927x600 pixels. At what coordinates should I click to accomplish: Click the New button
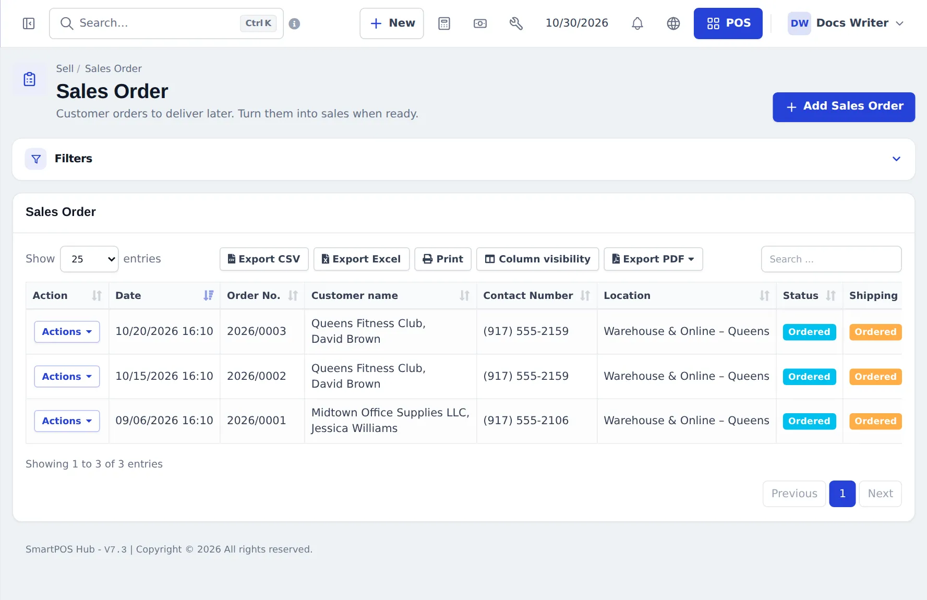[x=392, y=23]
